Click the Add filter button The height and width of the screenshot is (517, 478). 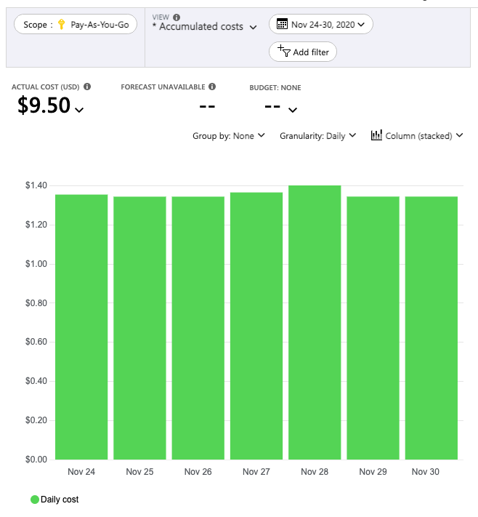(x=303, y=52)
